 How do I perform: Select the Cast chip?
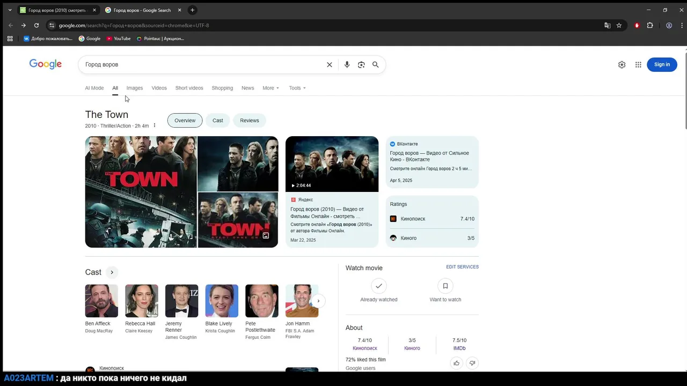217,121
